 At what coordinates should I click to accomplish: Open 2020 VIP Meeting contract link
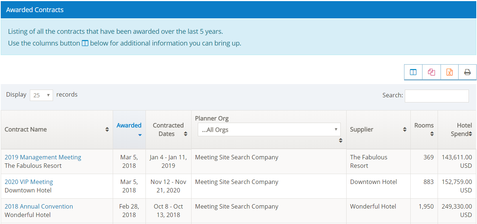pyautogui.click(x=29, y=182)
